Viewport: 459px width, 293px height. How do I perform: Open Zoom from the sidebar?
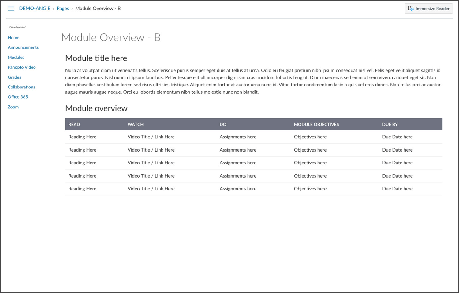tap(13, 107)
